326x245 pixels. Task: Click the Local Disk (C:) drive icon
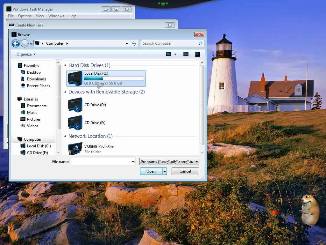click(75, 78)
